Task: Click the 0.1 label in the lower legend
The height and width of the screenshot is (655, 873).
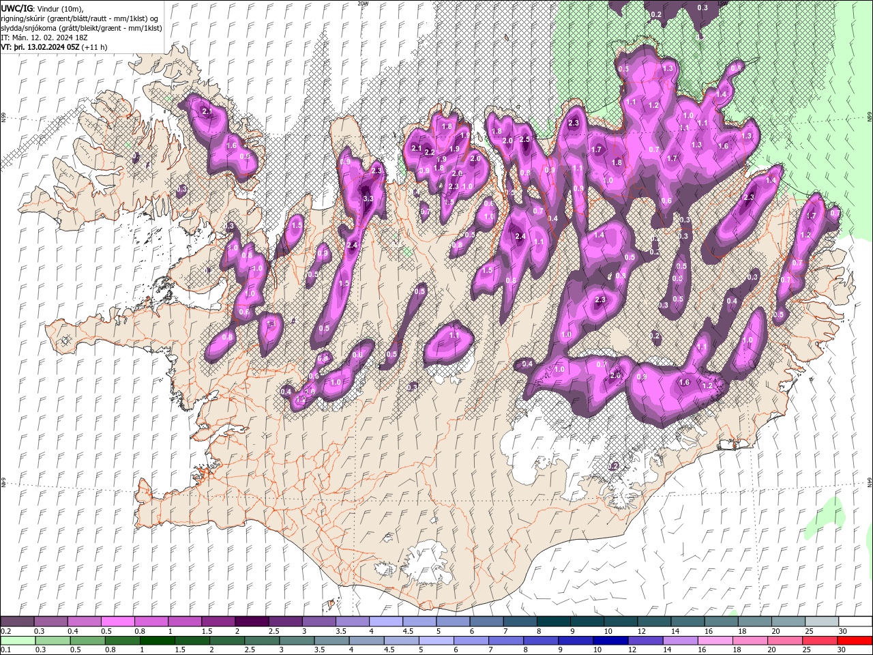Action: [5, 650]
